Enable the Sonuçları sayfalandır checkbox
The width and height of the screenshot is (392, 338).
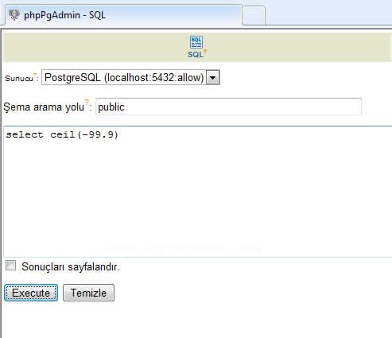(x=11, y=266)
